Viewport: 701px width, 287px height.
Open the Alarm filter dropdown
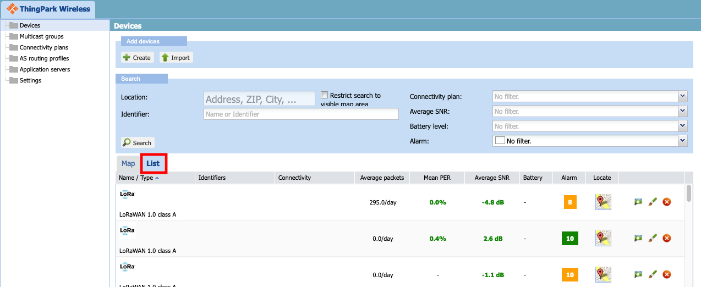click(683, 141)
